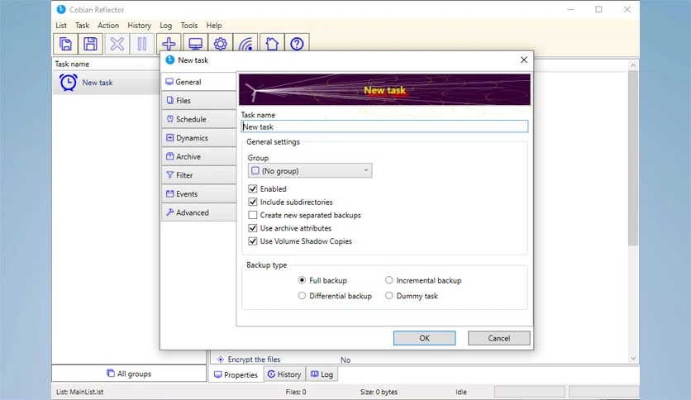Select Differential backup radio button
This screenshot has width=691, height=400.
click(302, 296)
